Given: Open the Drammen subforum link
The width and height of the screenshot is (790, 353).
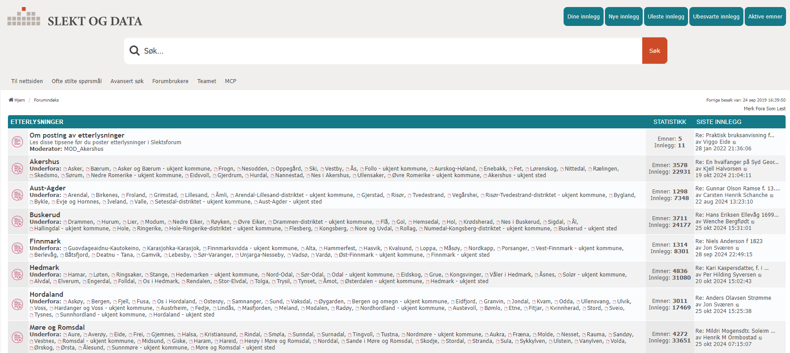Looking at the screenshot, I should pos(80,222).
